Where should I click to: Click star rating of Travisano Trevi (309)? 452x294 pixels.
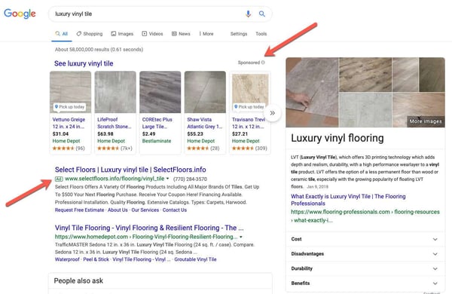point(243,149)
